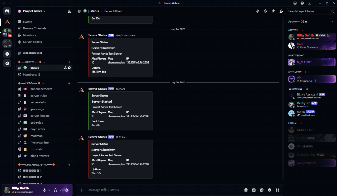Click the Search Project Ashes field
The height and width of the screenshot is (196, 337).
click(x=311, y=11)
